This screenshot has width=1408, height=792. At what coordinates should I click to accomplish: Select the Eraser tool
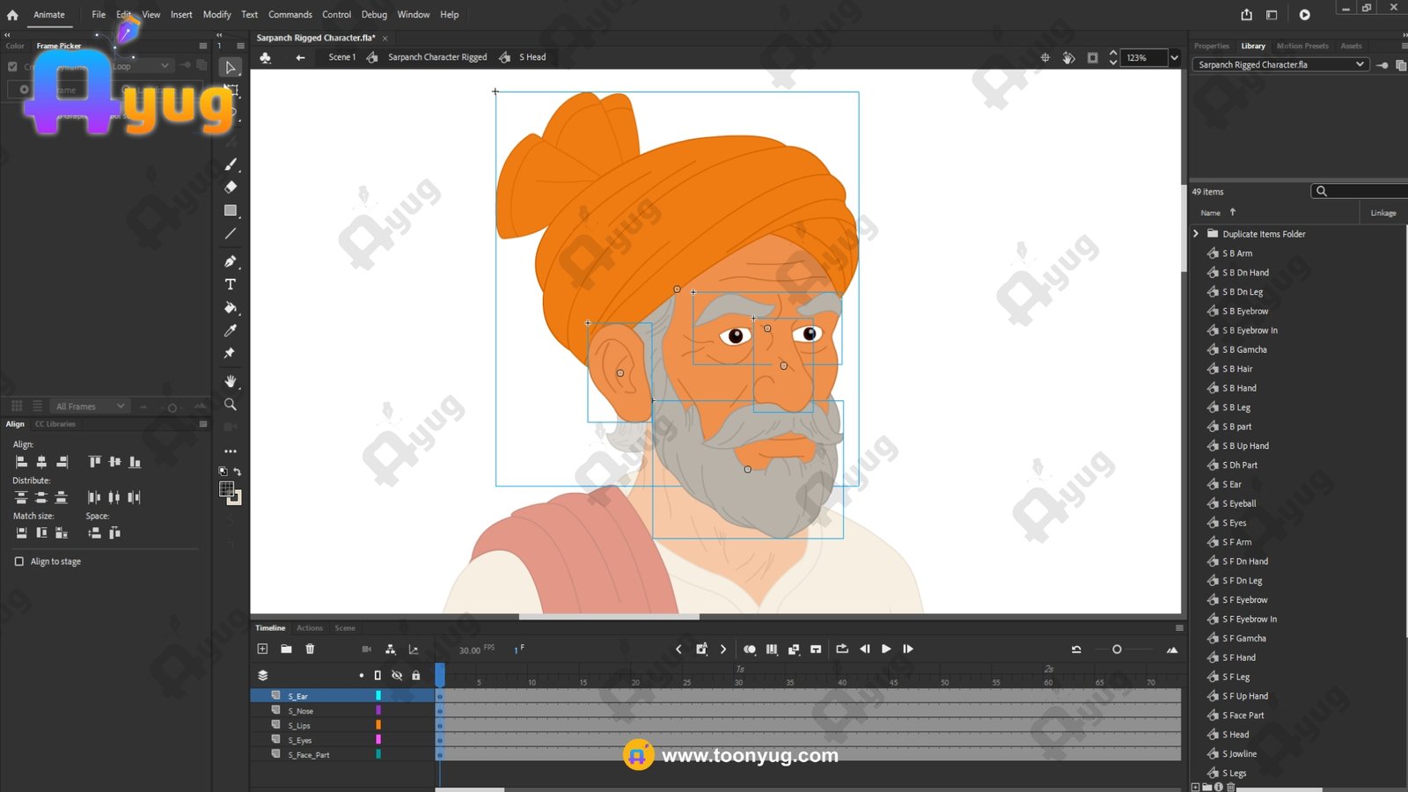coord(231,187)
